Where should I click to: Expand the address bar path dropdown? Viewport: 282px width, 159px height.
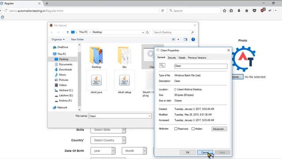click(143, 32)
